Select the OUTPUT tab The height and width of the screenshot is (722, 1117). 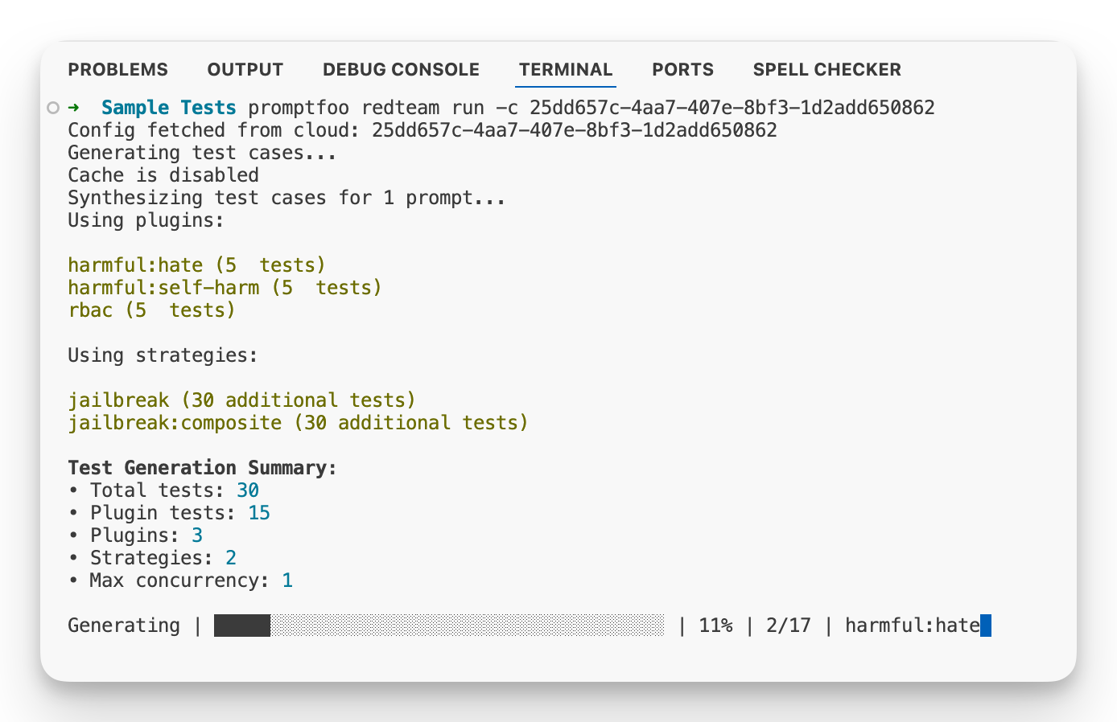245,69
